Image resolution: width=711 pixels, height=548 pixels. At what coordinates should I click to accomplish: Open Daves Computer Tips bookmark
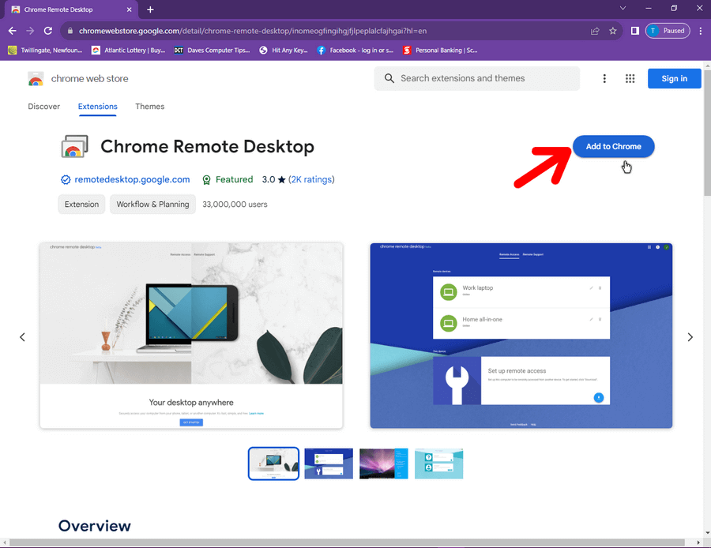point(212,51)
